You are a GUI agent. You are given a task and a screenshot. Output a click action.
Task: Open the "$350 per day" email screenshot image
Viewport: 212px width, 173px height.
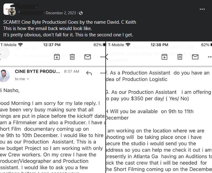coord(159,127)
